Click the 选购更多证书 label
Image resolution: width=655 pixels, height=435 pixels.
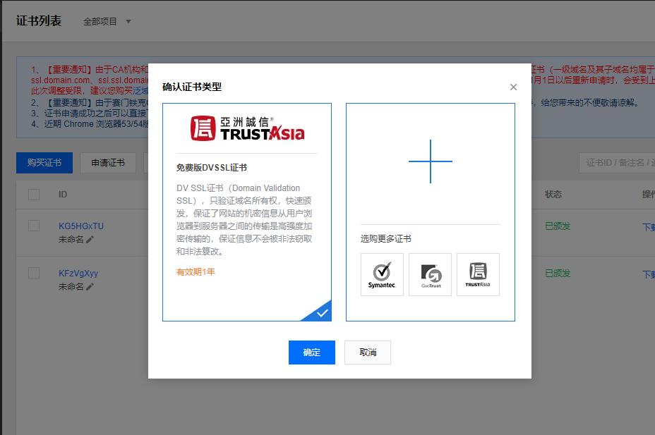pos(386,238)
